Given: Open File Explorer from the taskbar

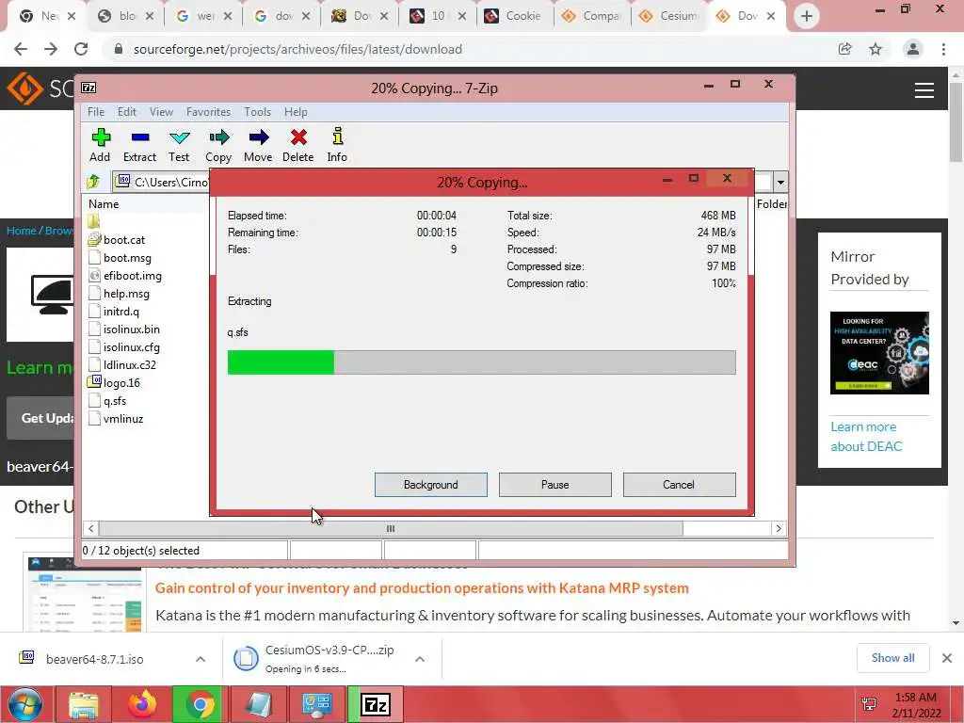Looking at the screenshot, I should coord(84,704).
